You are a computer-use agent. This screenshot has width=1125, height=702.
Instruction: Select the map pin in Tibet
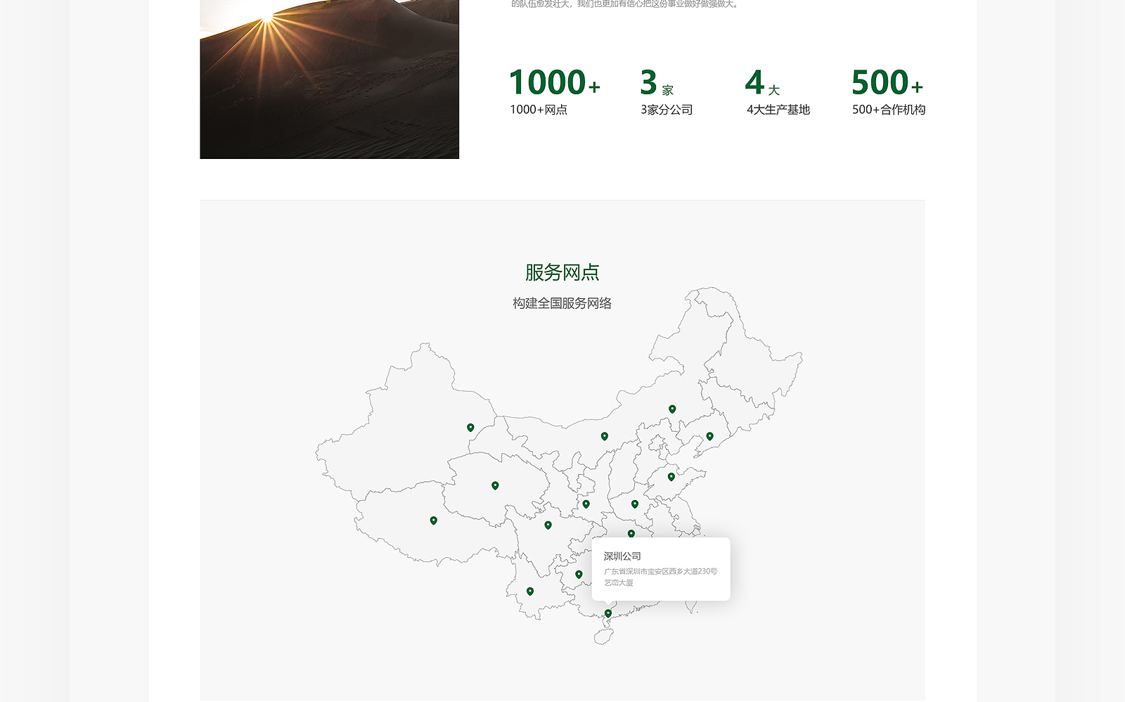(433, 521)
